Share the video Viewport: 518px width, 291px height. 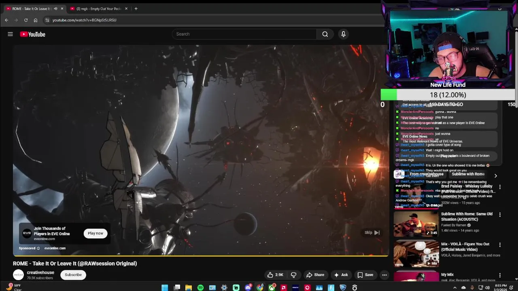coord(315,275)
